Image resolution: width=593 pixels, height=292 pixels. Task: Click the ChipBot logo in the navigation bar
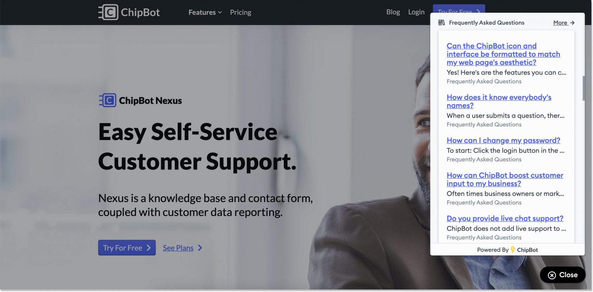click(129, 12)
